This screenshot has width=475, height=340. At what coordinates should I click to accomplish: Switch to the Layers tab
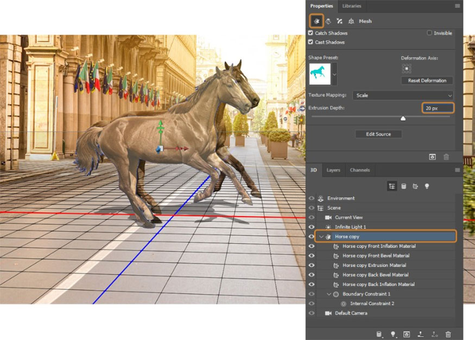(333, 170)
